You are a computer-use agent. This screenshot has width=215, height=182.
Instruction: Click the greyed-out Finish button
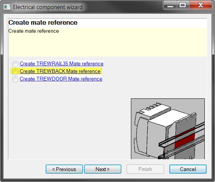[145, 169]
